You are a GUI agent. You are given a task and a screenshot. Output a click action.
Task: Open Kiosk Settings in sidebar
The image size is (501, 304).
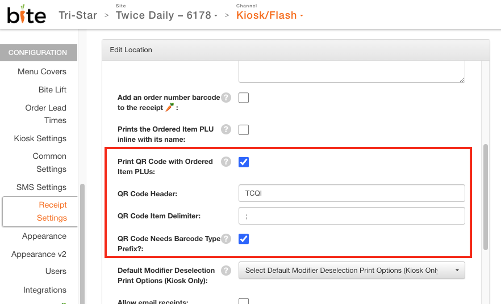tap(40, 138)
